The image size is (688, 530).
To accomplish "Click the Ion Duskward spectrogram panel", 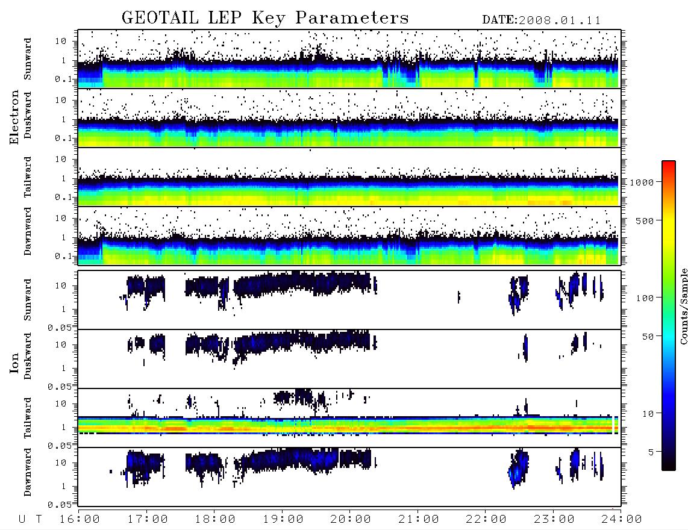I will pos(349,359).
